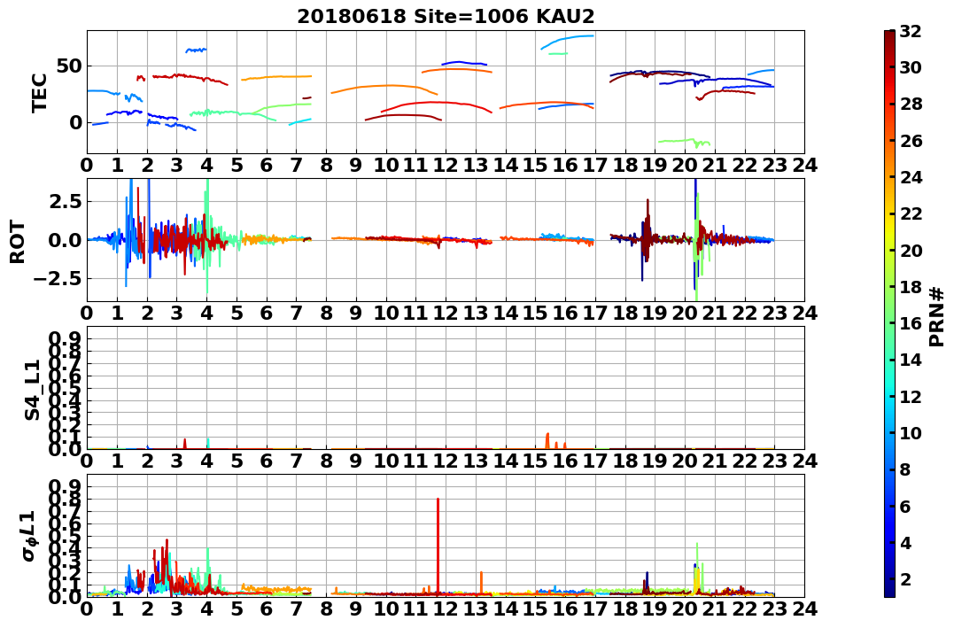This screenshot has width=954, height=628.
Task: Click the plot title '20180618 Site=1006 KAU2'
Action: 446,17
